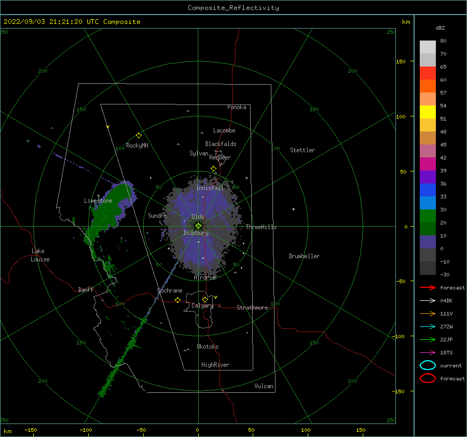The image size is (467, 437).
Task: Click the Limestone label
Action: 98,201
